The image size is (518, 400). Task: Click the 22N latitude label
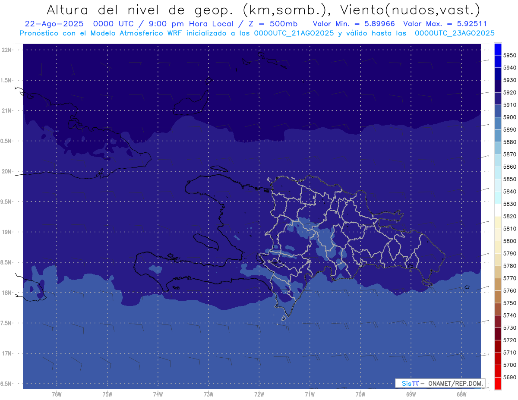7,50
